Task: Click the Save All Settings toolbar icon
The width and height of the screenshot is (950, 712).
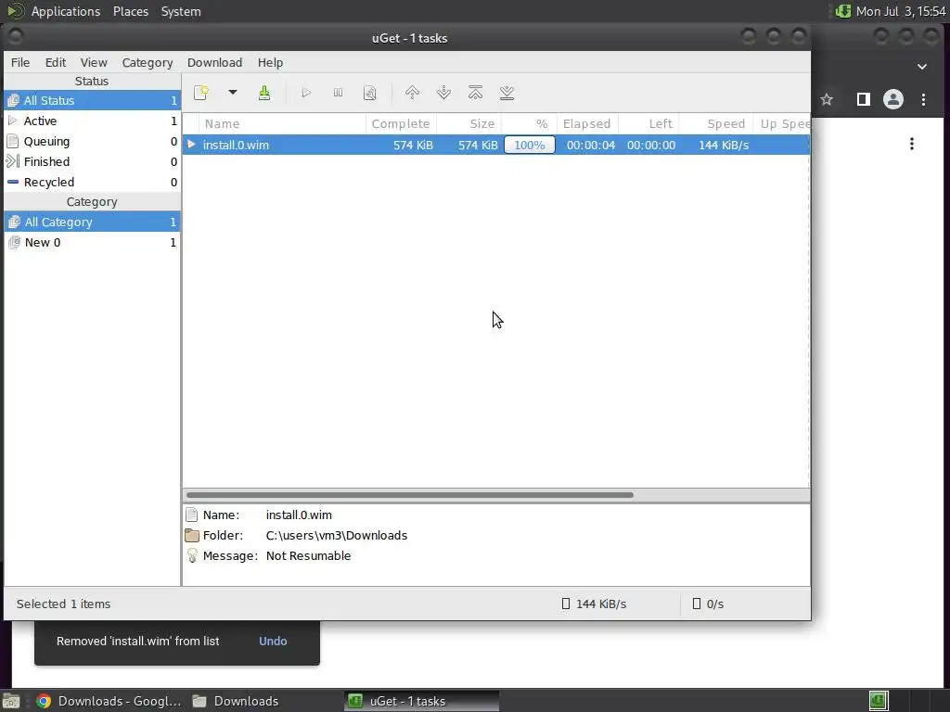Action: tap(264, 93)
